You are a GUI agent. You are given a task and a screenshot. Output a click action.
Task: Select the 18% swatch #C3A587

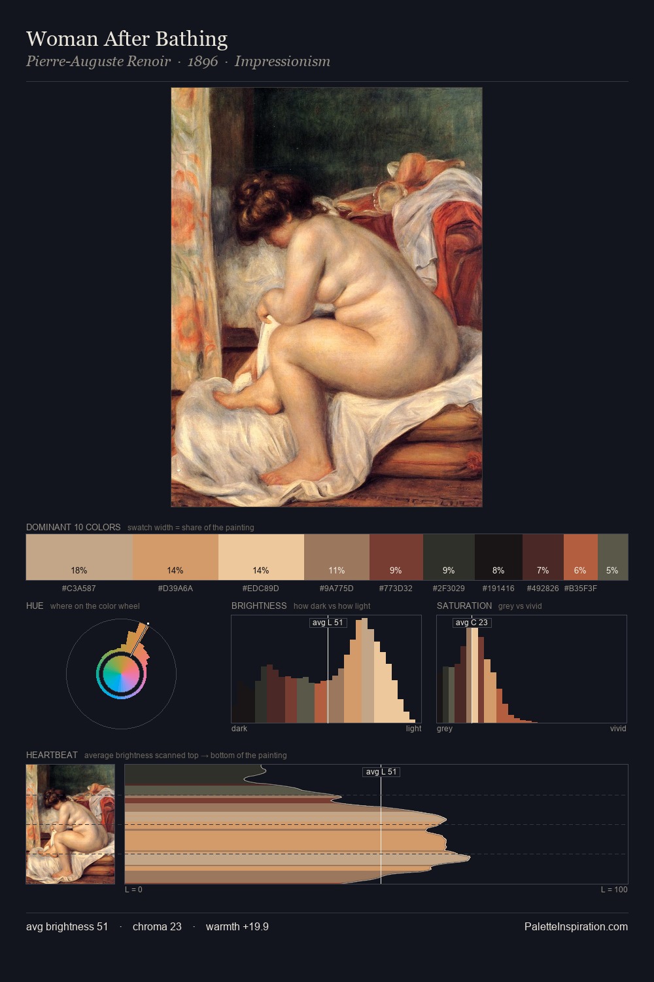point(79,557)
